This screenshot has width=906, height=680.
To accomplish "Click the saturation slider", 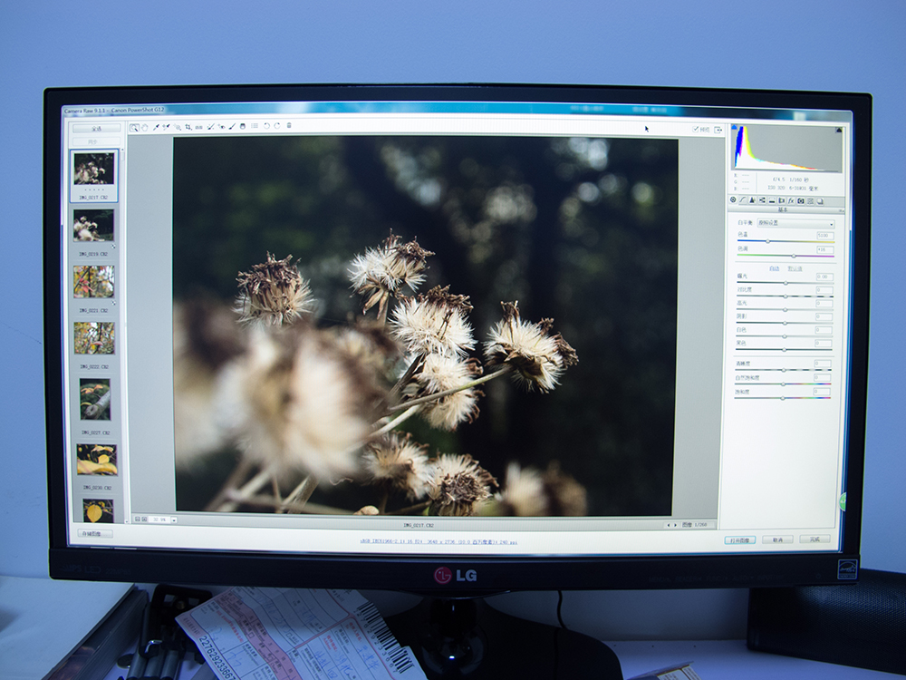I will [x=783, y=398].
